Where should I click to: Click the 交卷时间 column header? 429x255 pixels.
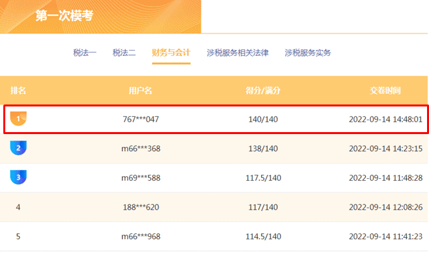385,91
